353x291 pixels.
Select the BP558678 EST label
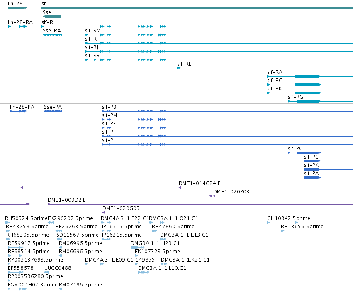(21, 269)
